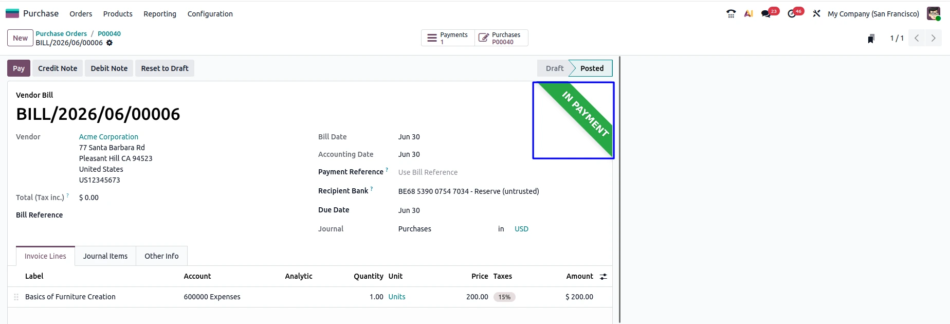The image size is (950, 324).
Task: Open the Purchase app home icon
Action: click(12, 13)
